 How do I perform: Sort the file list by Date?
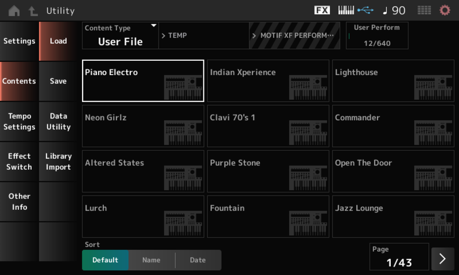click(197, 260)
